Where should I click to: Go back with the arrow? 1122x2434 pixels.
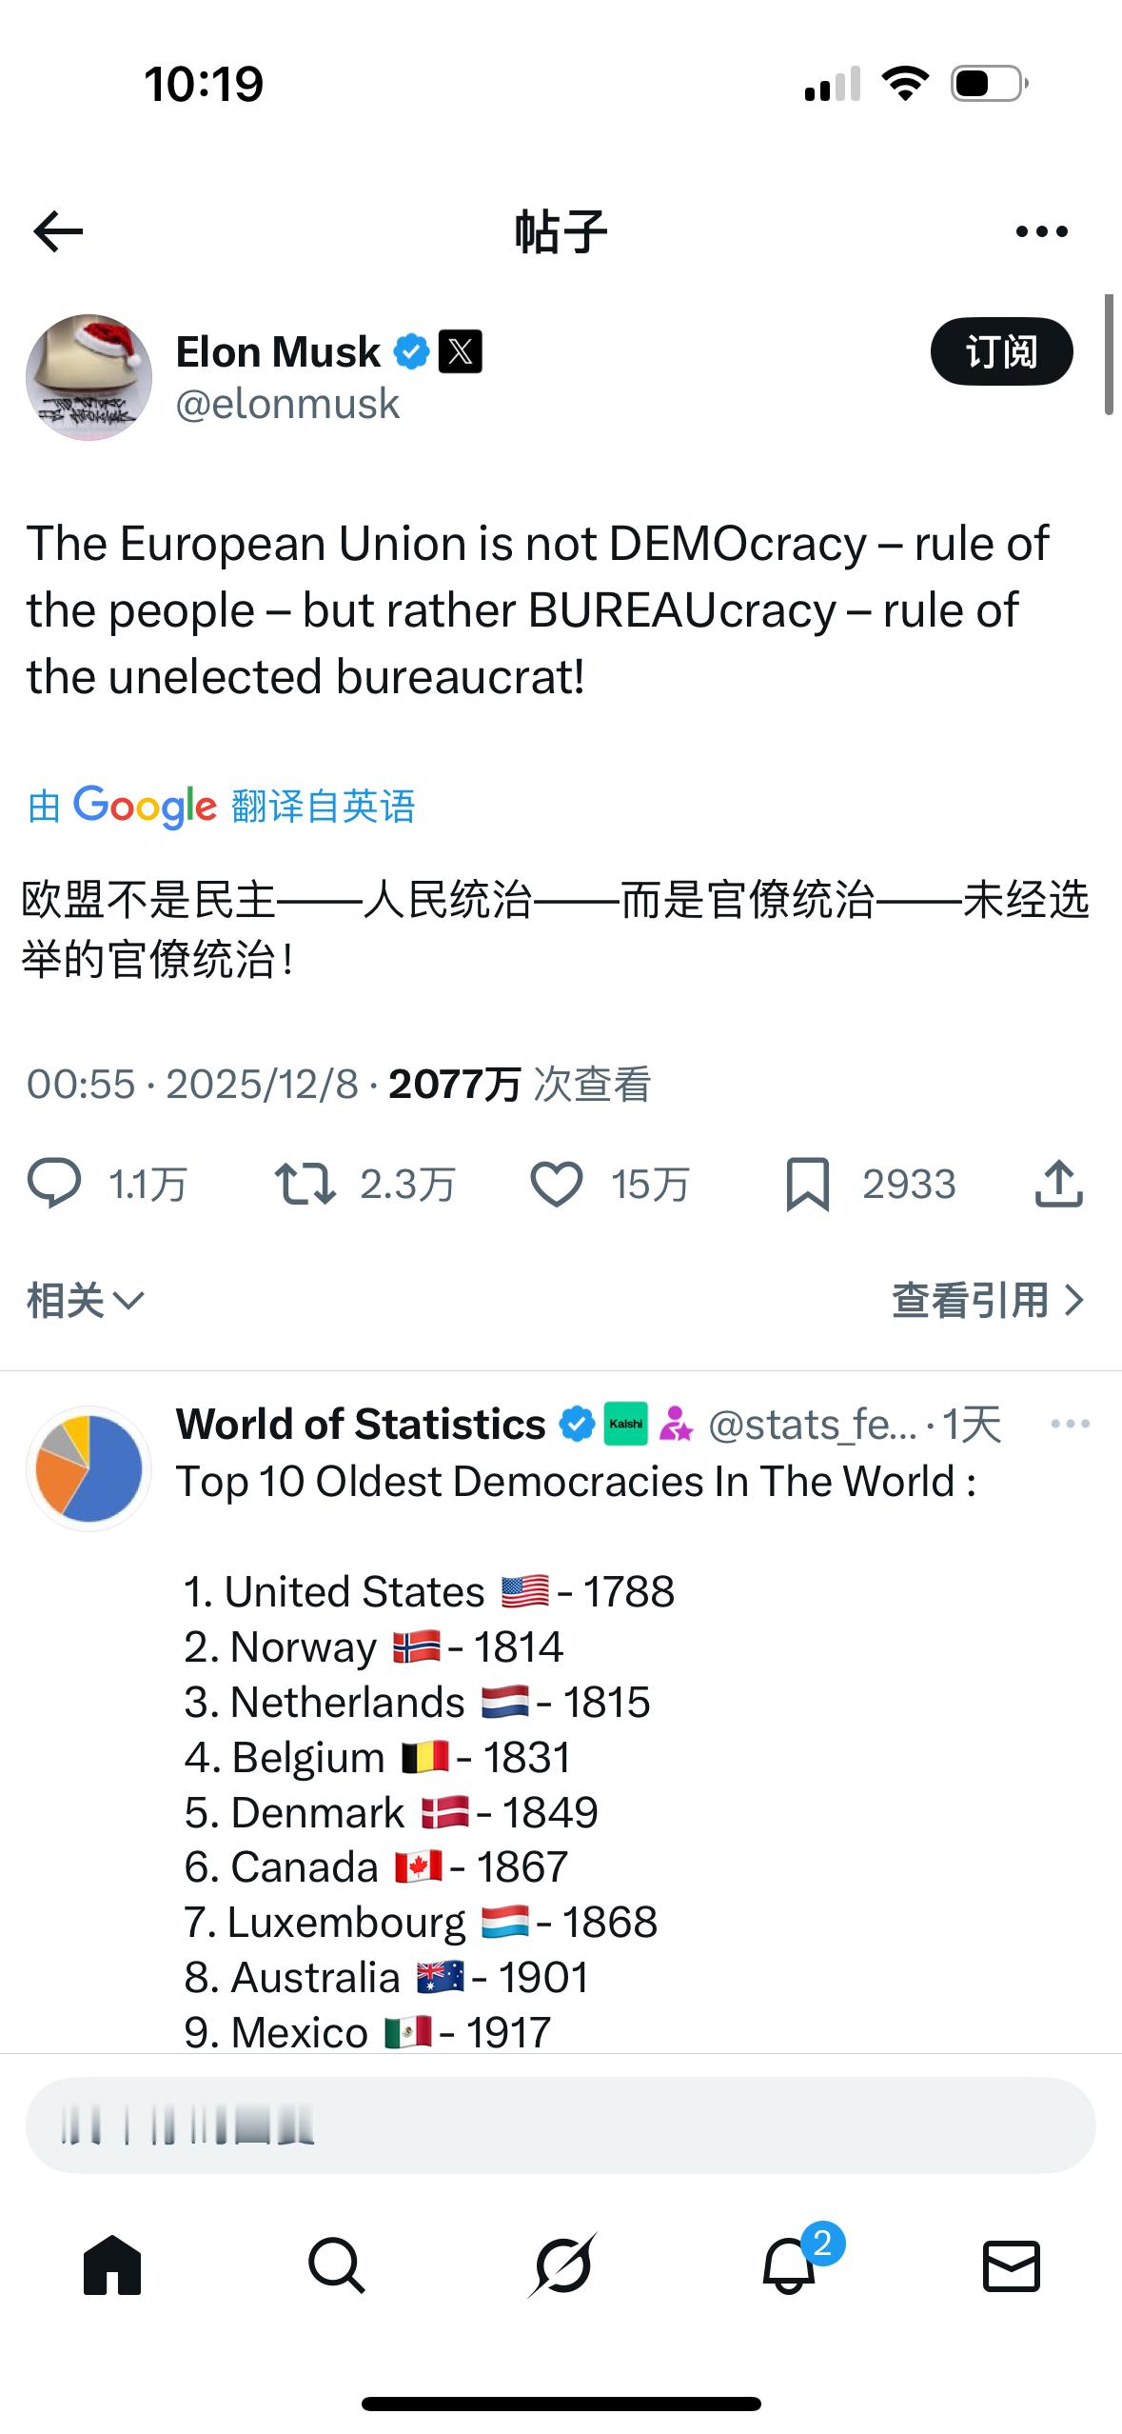[54, 229]
